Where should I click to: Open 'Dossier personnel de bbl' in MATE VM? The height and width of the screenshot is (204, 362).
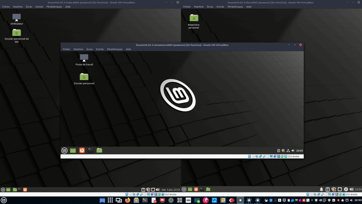pos(17,36)
